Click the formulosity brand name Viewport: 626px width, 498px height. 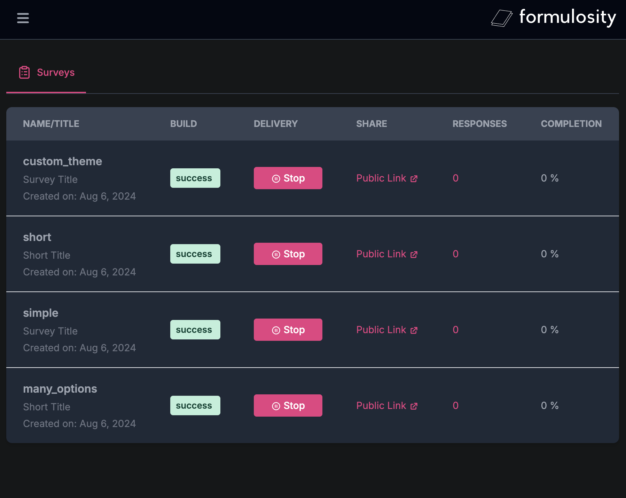(x=568, y=17)
